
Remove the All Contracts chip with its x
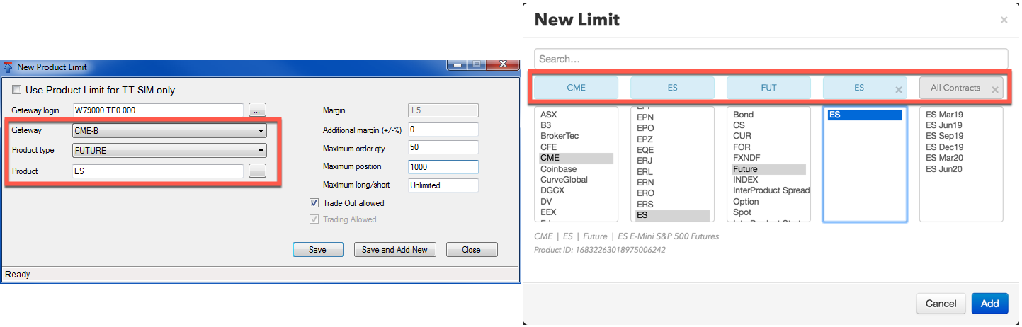click(995, 90)
